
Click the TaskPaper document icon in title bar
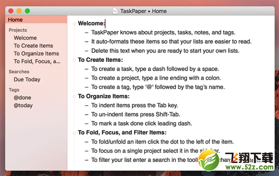[115, 11]
